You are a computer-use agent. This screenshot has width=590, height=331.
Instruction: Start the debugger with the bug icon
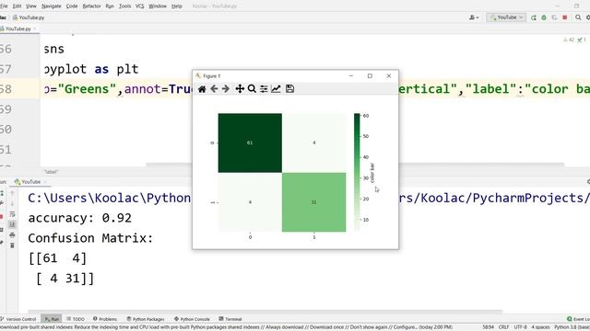pyautogui.click(x=544, y=17)
